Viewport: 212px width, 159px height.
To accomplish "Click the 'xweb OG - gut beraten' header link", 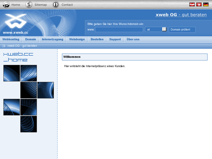I will point(181,15).
